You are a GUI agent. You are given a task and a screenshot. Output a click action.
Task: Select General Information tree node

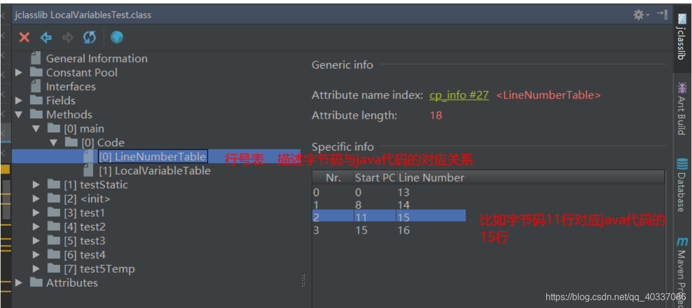96,58
